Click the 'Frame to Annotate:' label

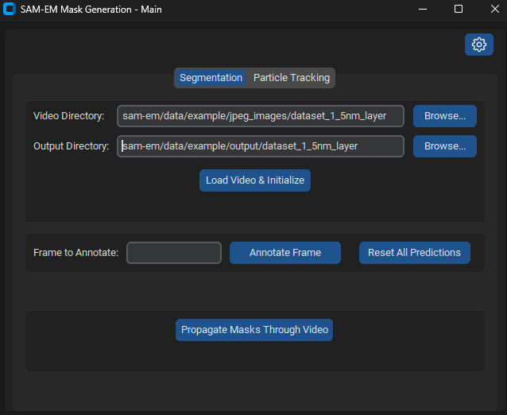tap(75, 253)
